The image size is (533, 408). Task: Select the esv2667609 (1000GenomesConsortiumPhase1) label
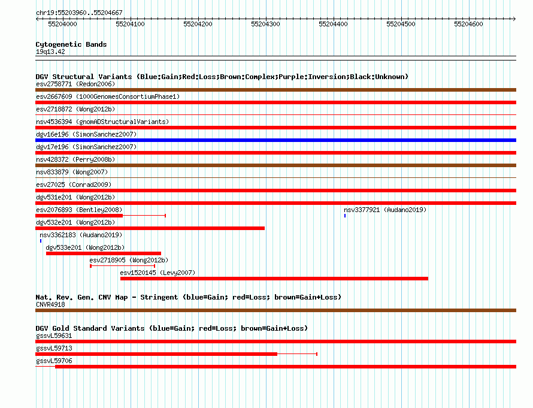pos(108,96)
